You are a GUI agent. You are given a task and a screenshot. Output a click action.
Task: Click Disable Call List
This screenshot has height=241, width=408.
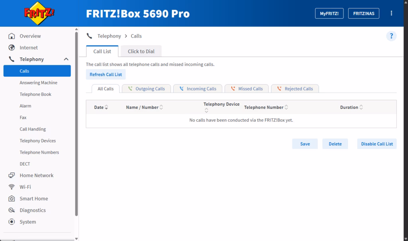tap(377, 144)
